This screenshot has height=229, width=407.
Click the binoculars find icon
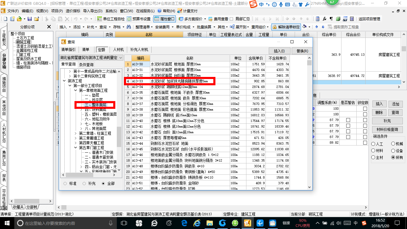pyautogui.click(x=129, y=27)
